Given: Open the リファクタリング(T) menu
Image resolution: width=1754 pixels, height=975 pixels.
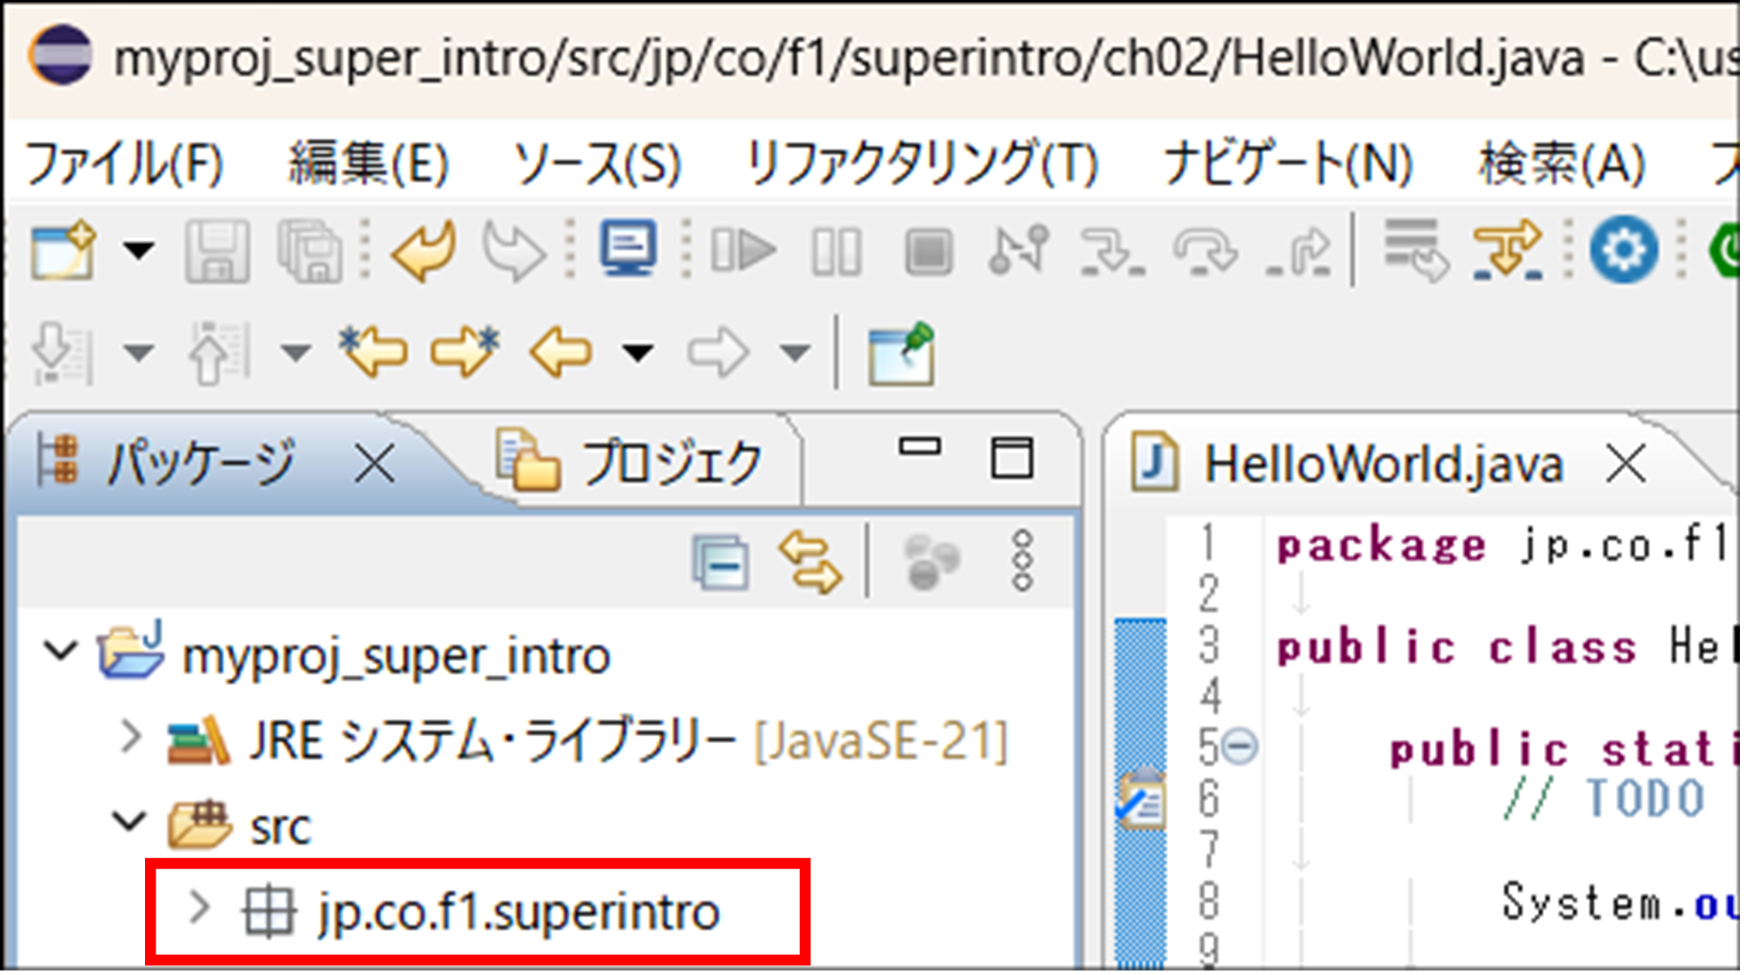Looking at the screenshot, I should click(x=921, y=164).
